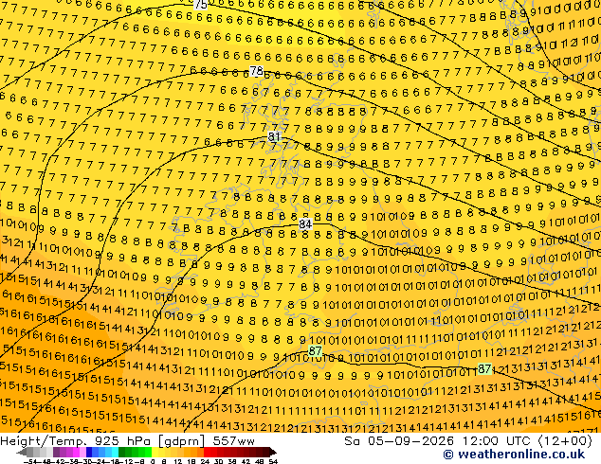Click the green-highlighted 87 label at right

[x=484, y=369]
